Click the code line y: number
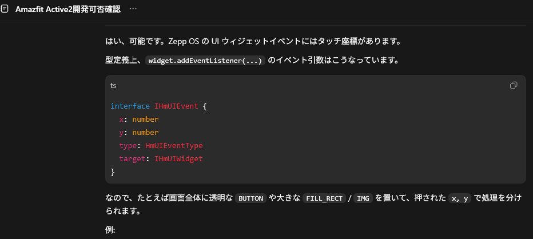The width and height of the screenshot is (533, 239). point(139,132)
